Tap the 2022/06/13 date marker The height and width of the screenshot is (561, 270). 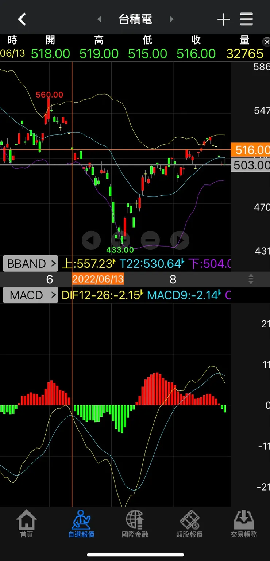pyautogui.click(x=98, y=279)
